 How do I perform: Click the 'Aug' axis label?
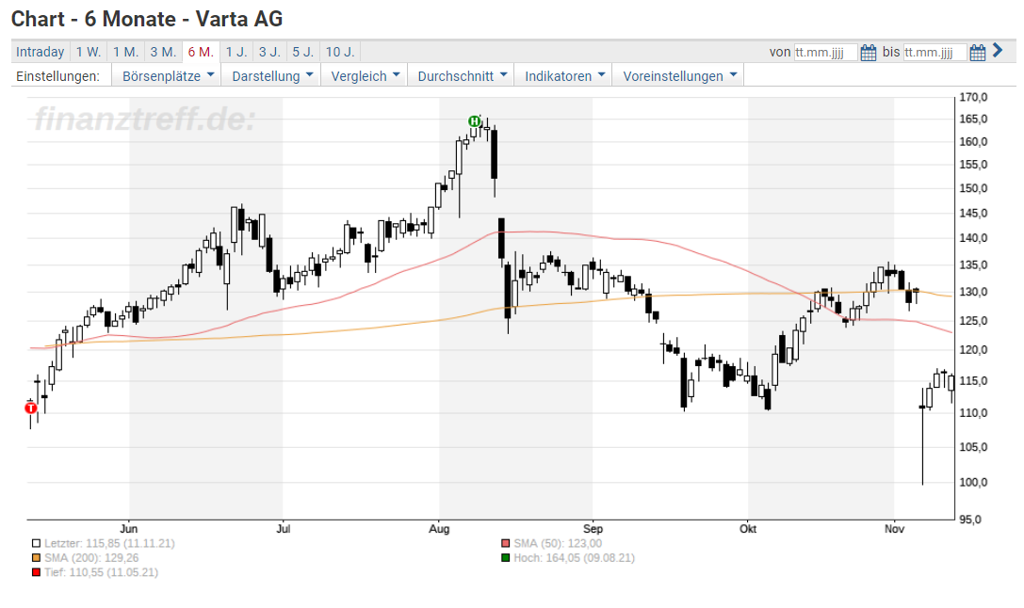coord(439,528)
